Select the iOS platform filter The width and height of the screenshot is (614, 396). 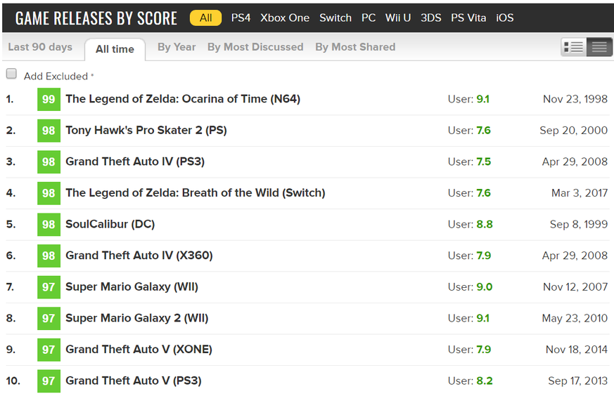tap(504, 18)
